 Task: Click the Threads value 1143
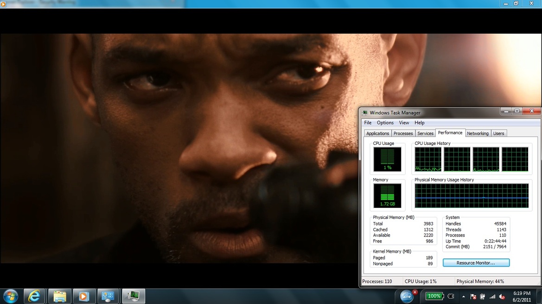tap(502, 230)
